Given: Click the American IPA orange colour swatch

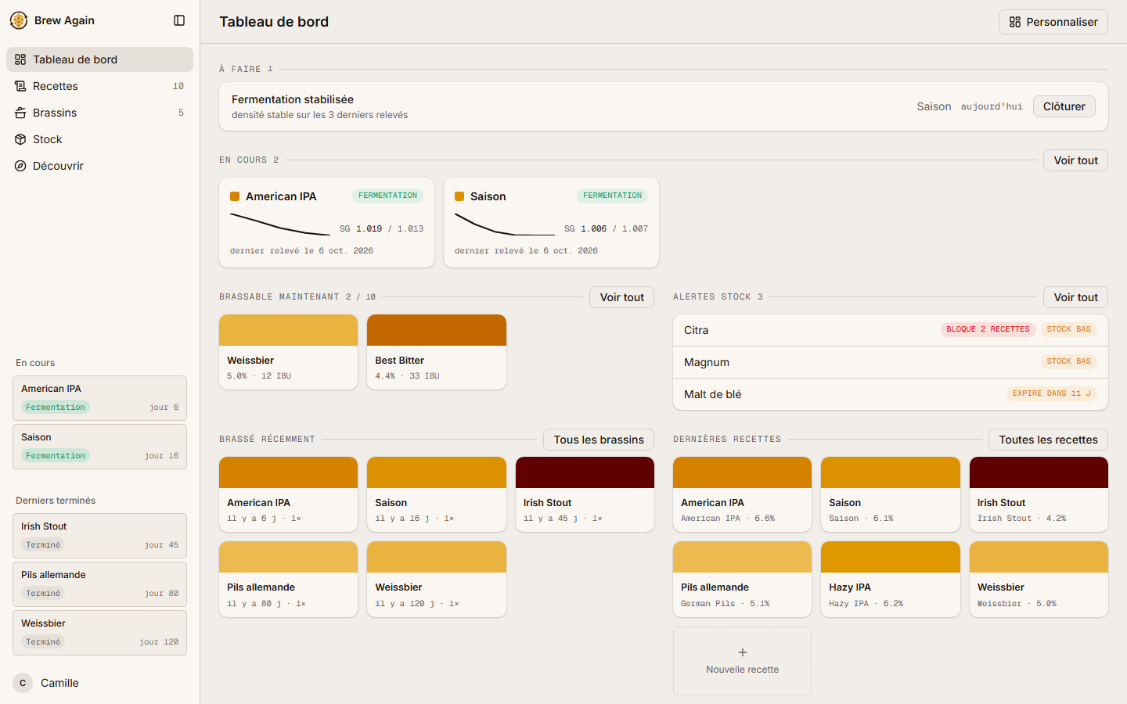Looking at the screenshot, I should click(x=235, y=196).
